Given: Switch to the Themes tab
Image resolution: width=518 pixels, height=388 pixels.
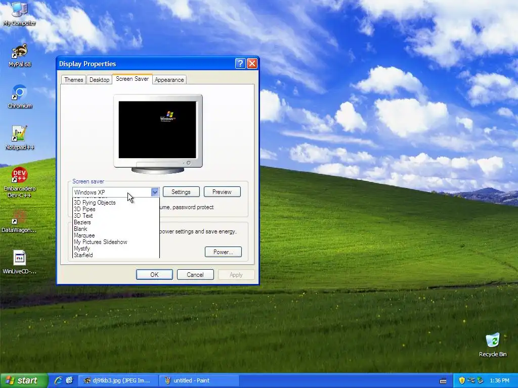Looking at the screenshot, I should point(74,79).
